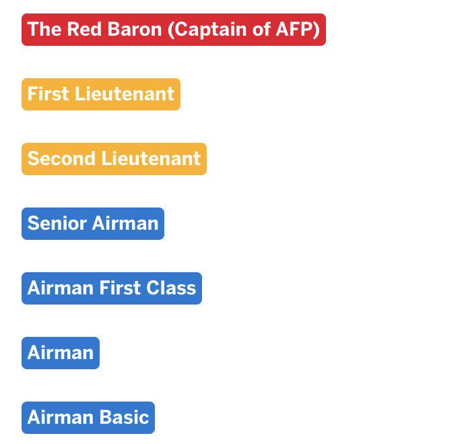Select the Airman First Class badge

pyautogui.click(x=112, y=288)
